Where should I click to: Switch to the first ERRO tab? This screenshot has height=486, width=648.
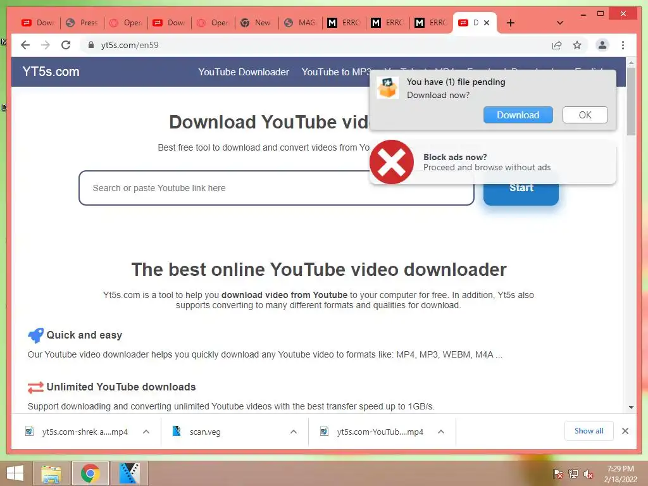tap(344, 23)
